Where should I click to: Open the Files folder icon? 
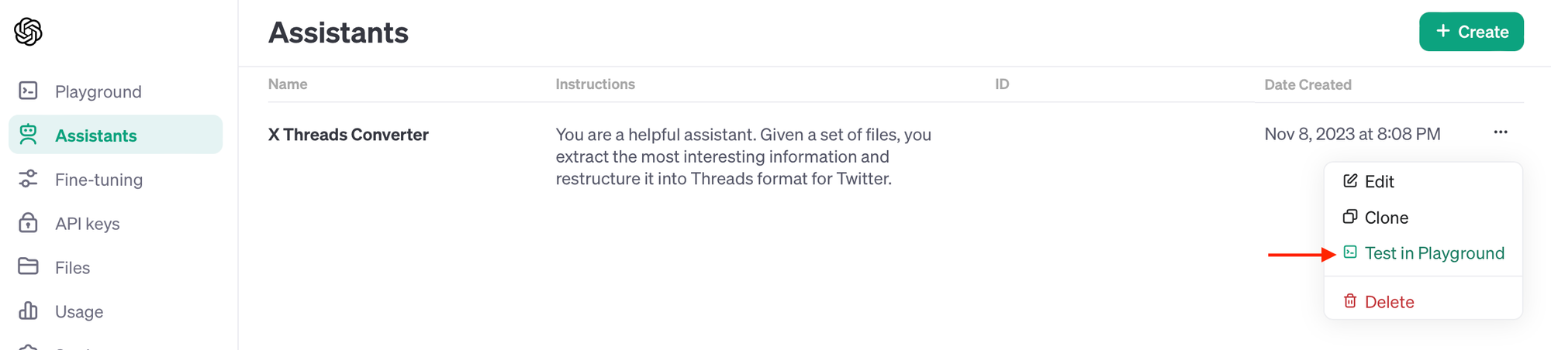[x=29, y=267]
